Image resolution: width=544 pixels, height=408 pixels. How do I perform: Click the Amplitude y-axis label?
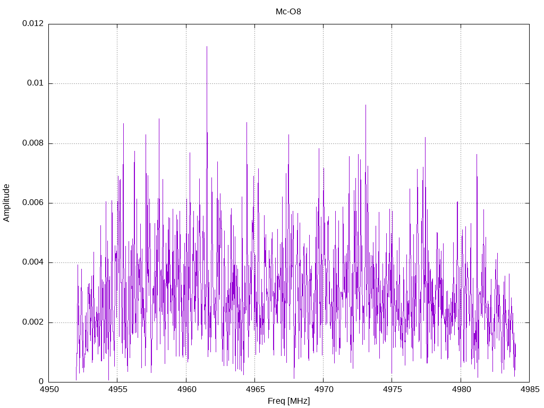6,203
